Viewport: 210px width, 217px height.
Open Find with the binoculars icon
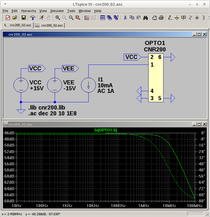(x=145, y=18)
